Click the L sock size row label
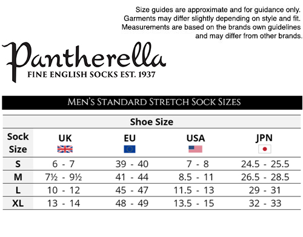 tap(18, 190)
